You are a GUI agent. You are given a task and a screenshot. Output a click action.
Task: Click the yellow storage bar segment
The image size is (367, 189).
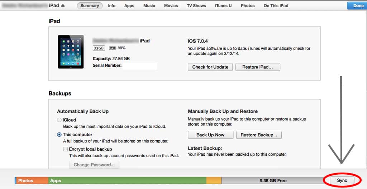(214, 180)
